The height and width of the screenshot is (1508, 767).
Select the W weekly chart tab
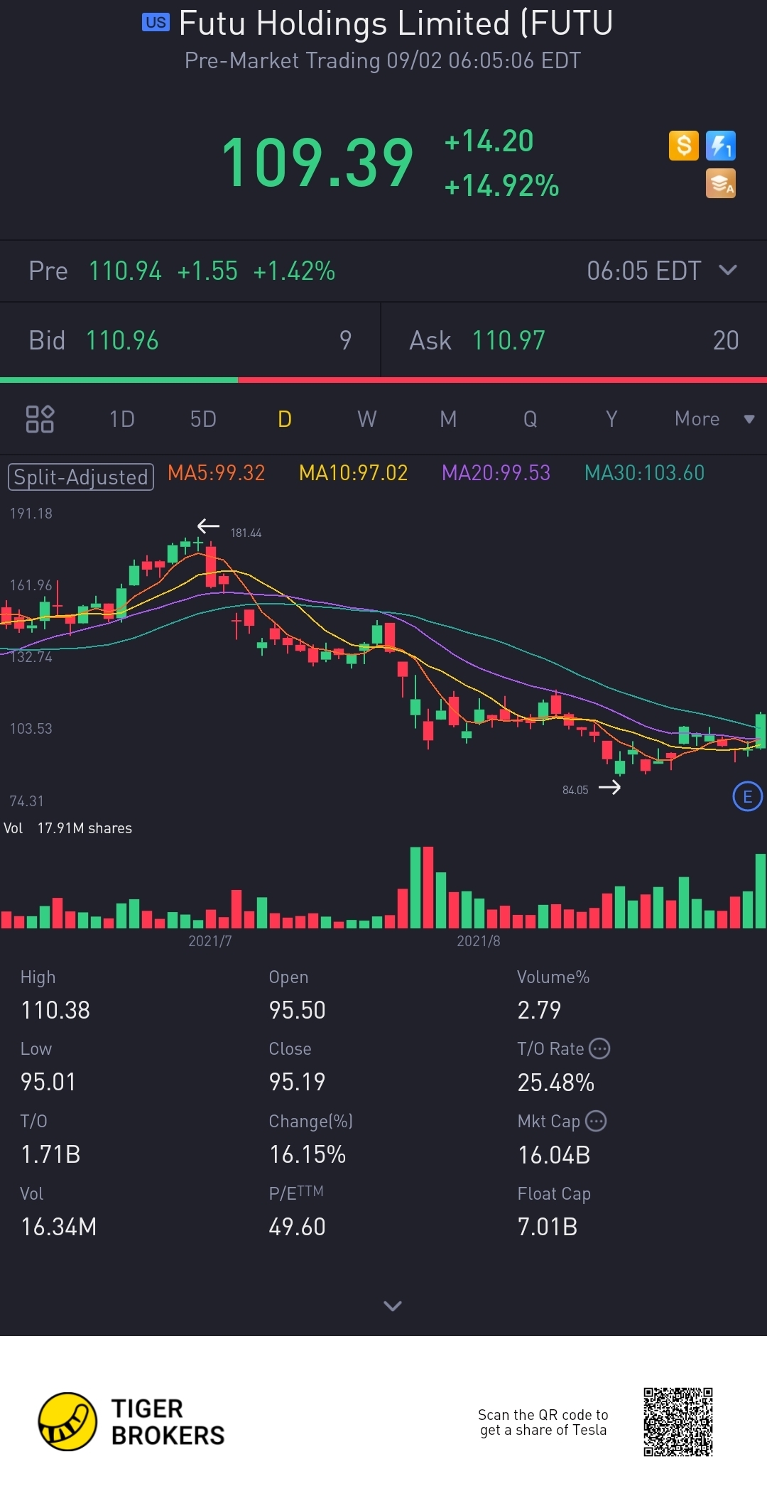[366, 419]
